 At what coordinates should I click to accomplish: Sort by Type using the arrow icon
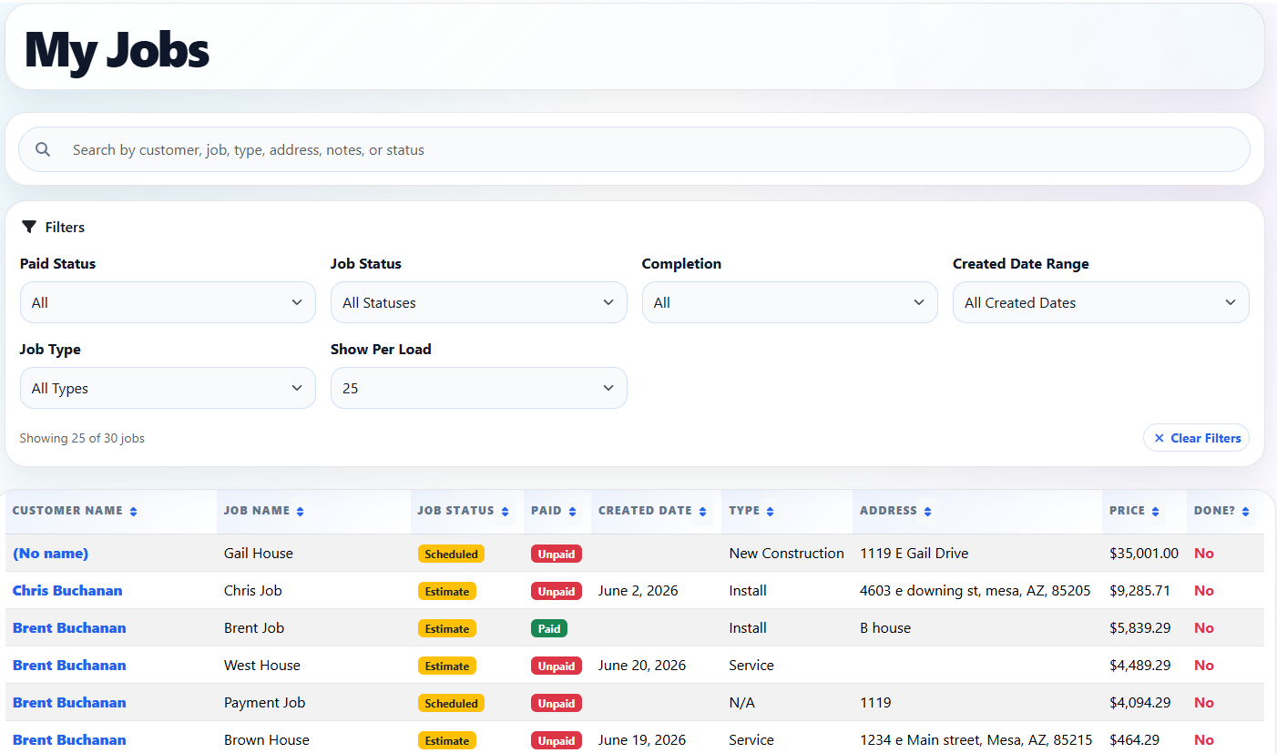pyautogui.click(x=770, y=512)
